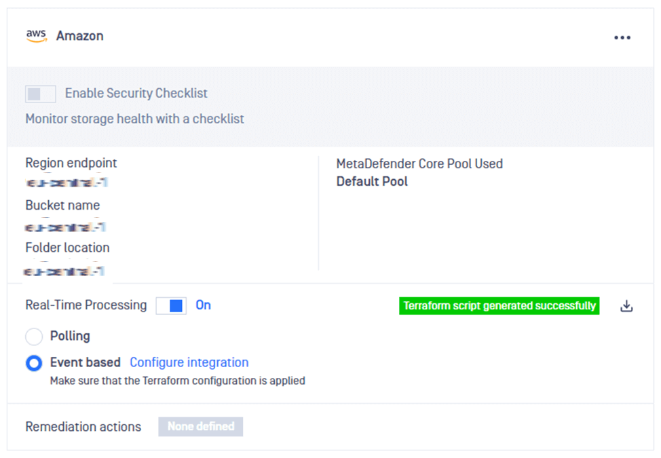Click the None defined remediation badge

(201, 426)
